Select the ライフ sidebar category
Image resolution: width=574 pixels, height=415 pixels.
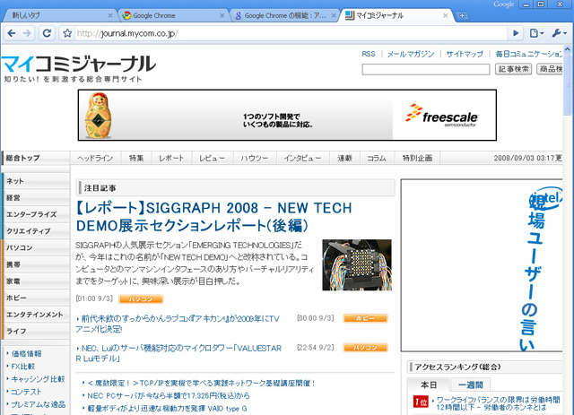point(36,332)
